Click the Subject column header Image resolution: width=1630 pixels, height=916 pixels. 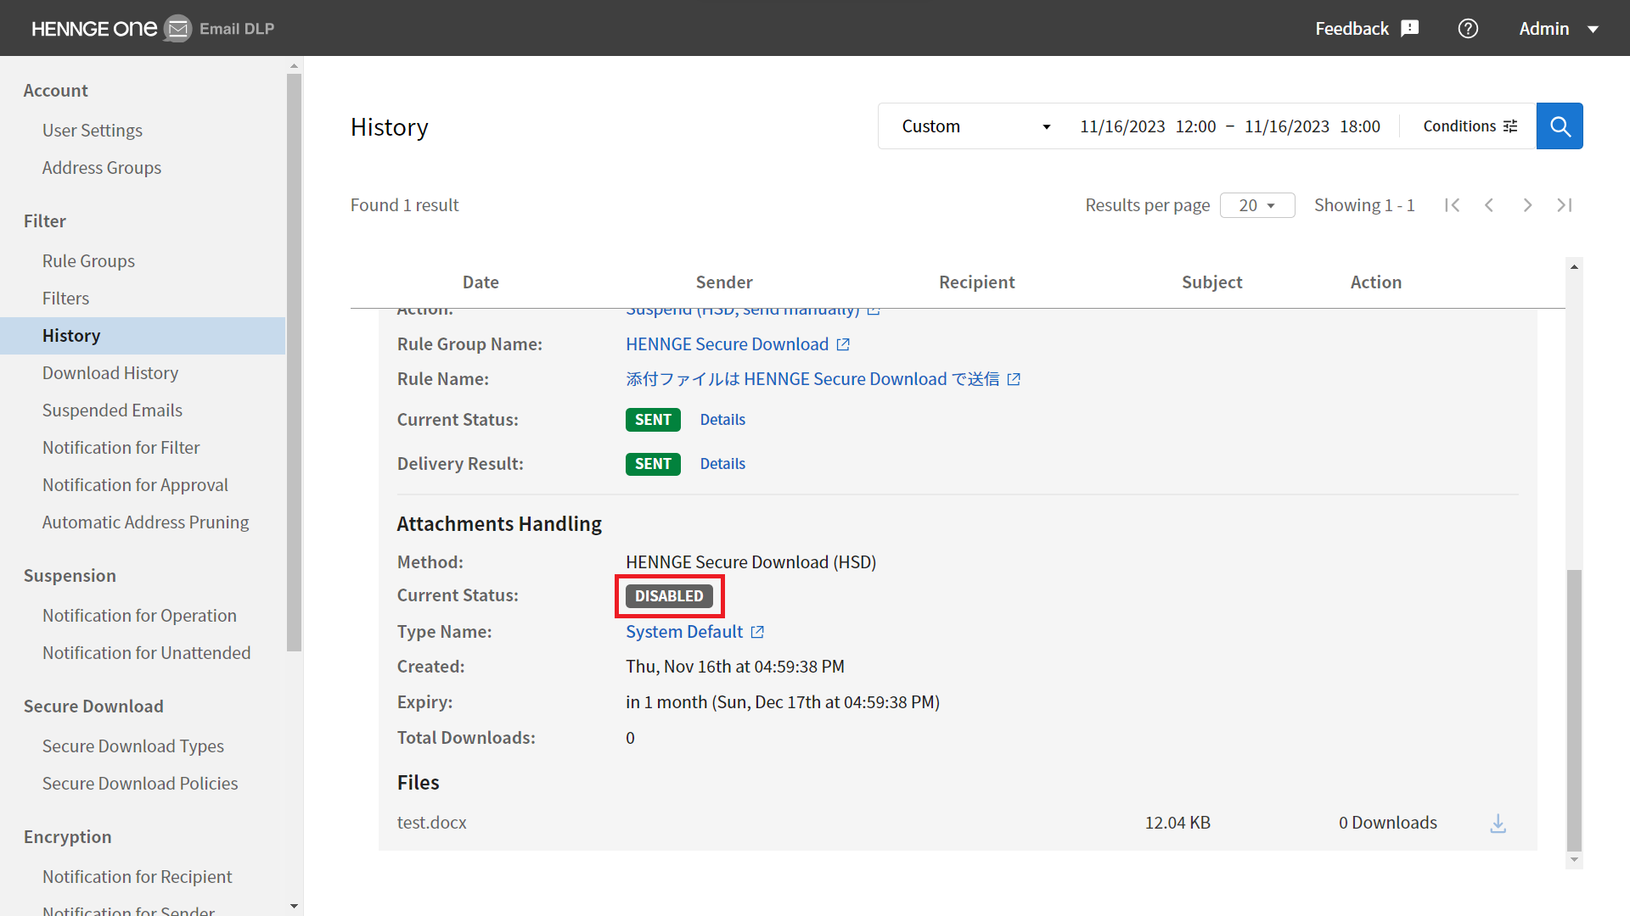click(1211, 282)
